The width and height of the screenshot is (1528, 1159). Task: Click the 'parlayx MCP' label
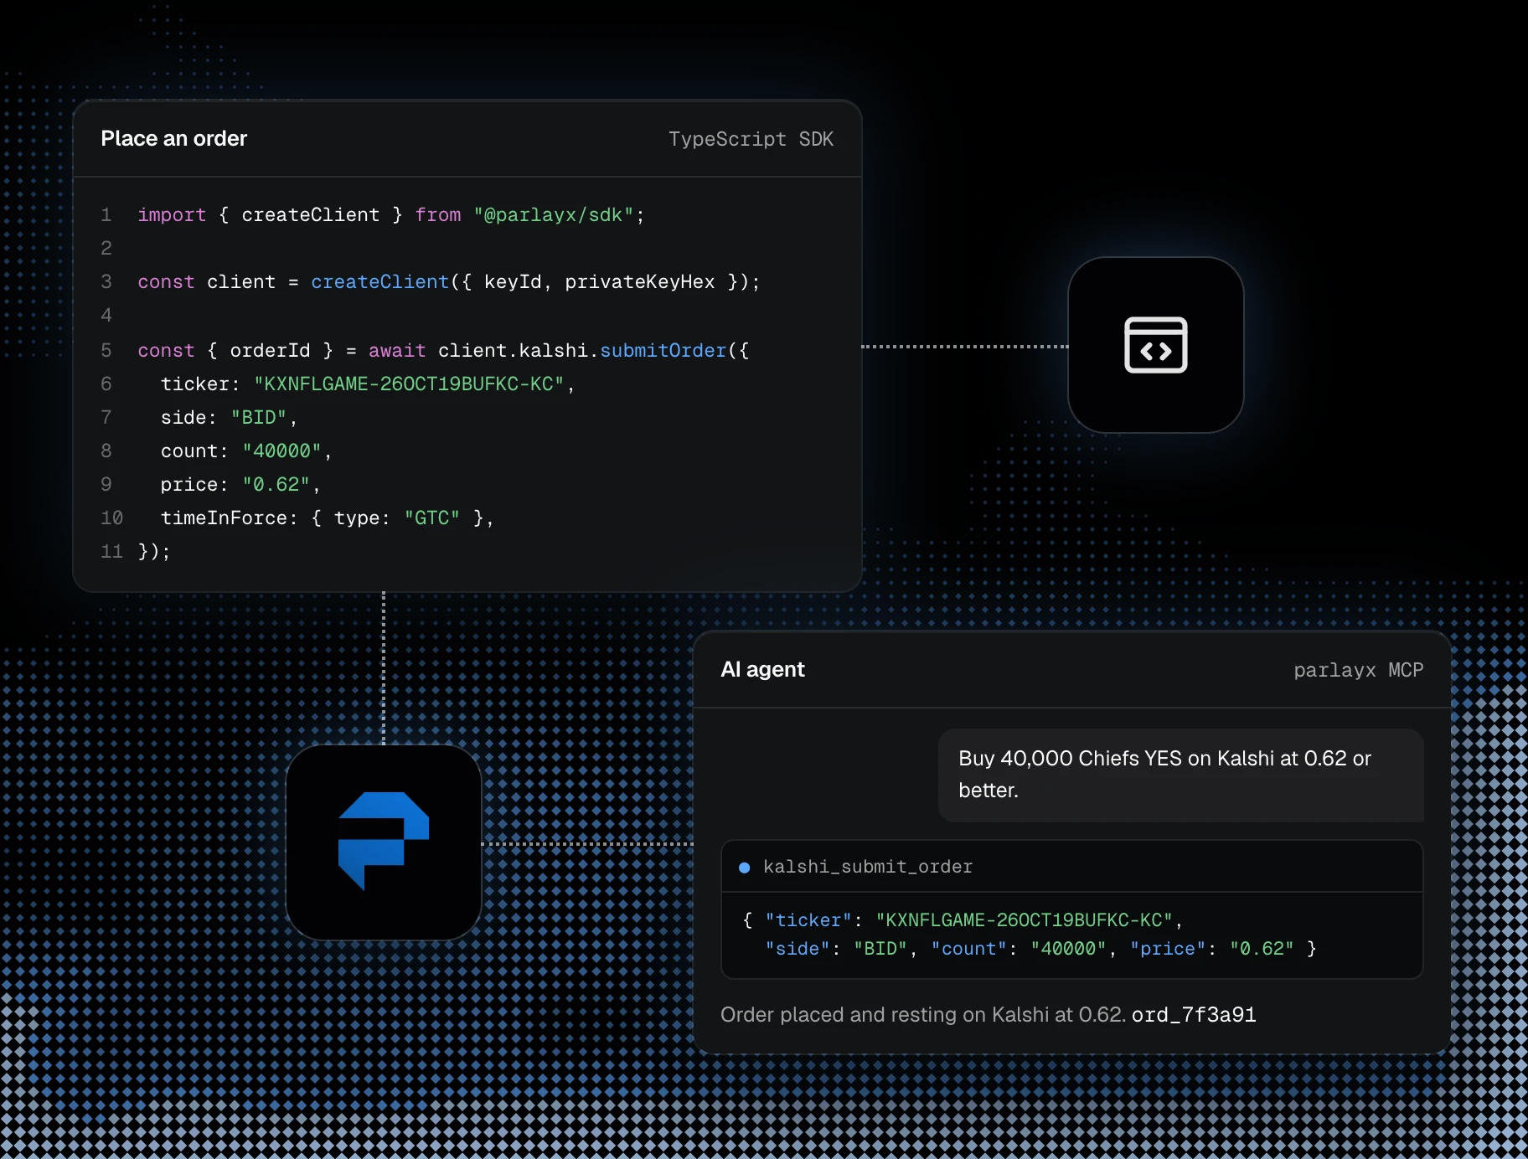[x=1358, y=670]
